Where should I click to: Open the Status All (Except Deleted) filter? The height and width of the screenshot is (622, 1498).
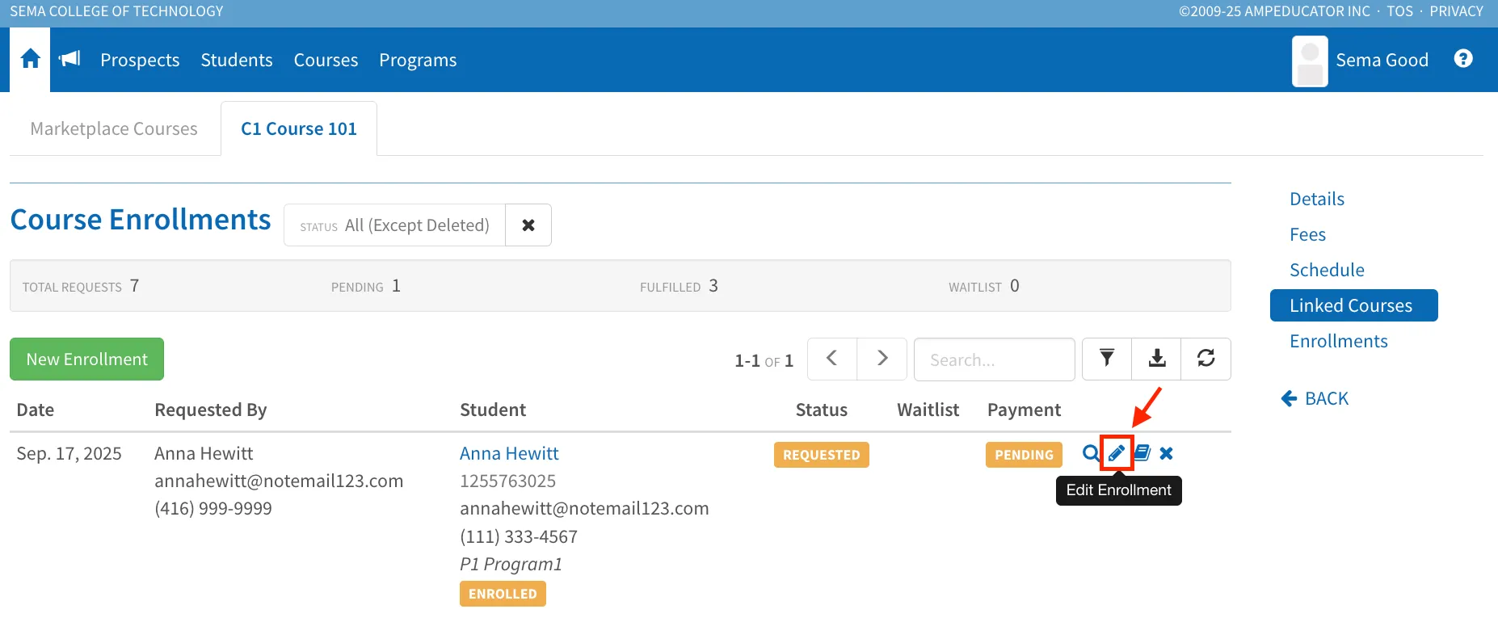click(394, 225)
